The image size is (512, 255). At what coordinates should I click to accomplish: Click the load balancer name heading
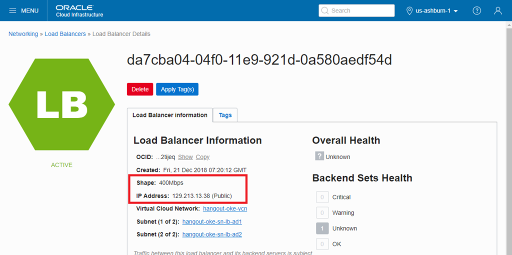click(x=259, y=60)
